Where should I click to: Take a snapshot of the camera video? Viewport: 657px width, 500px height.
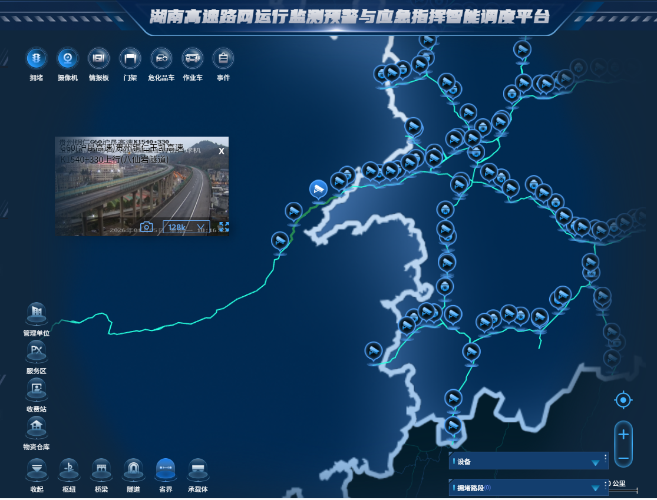[147, 227]
